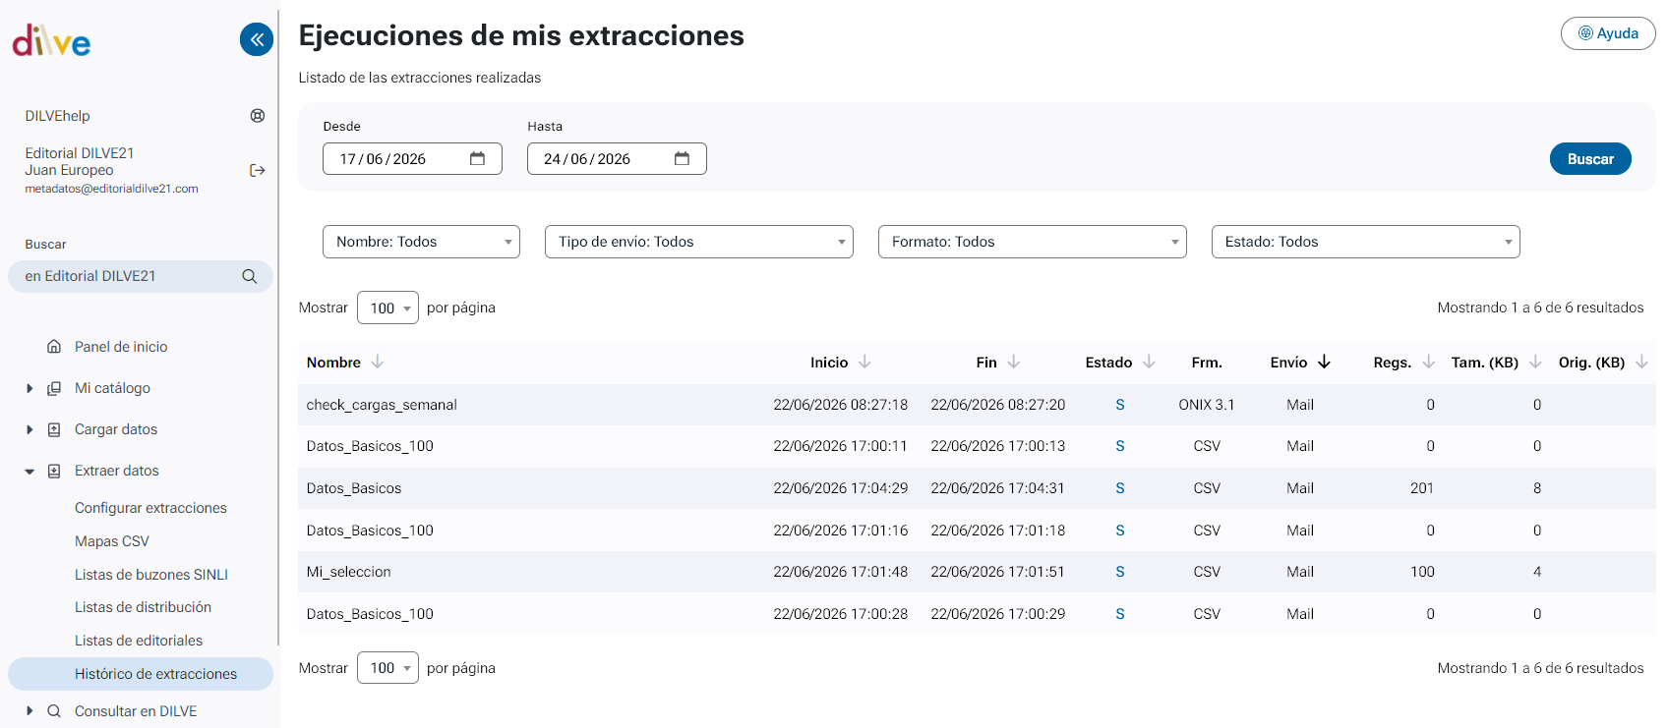Sort table by Nombre arrow
This screenshot has height=728, width=1668.
tap(377, 363)
